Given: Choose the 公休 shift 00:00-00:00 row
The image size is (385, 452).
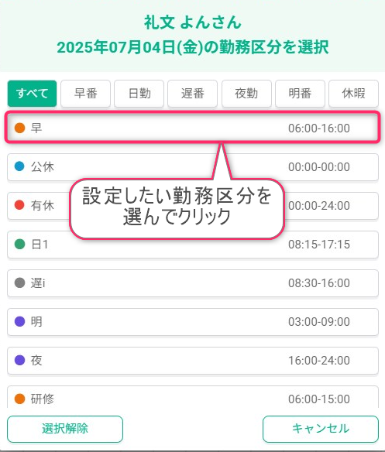Looking at the screenshot, I should (x=192, y=167).
